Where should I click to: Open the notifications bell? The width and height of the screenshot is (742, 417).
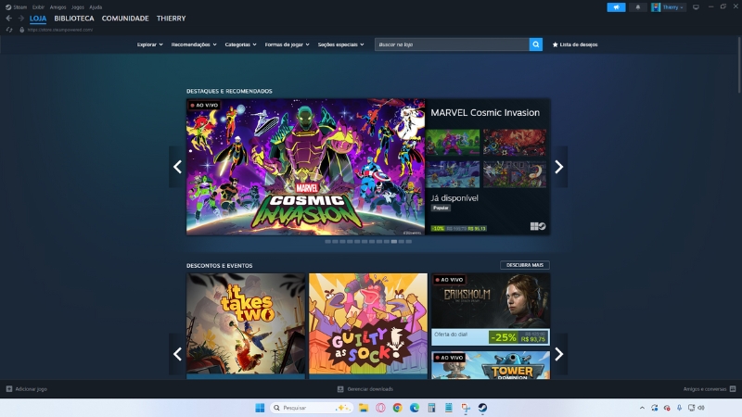638,7
